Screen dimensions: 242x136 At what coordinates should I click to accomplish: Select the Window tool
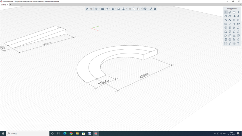point(238,20)
